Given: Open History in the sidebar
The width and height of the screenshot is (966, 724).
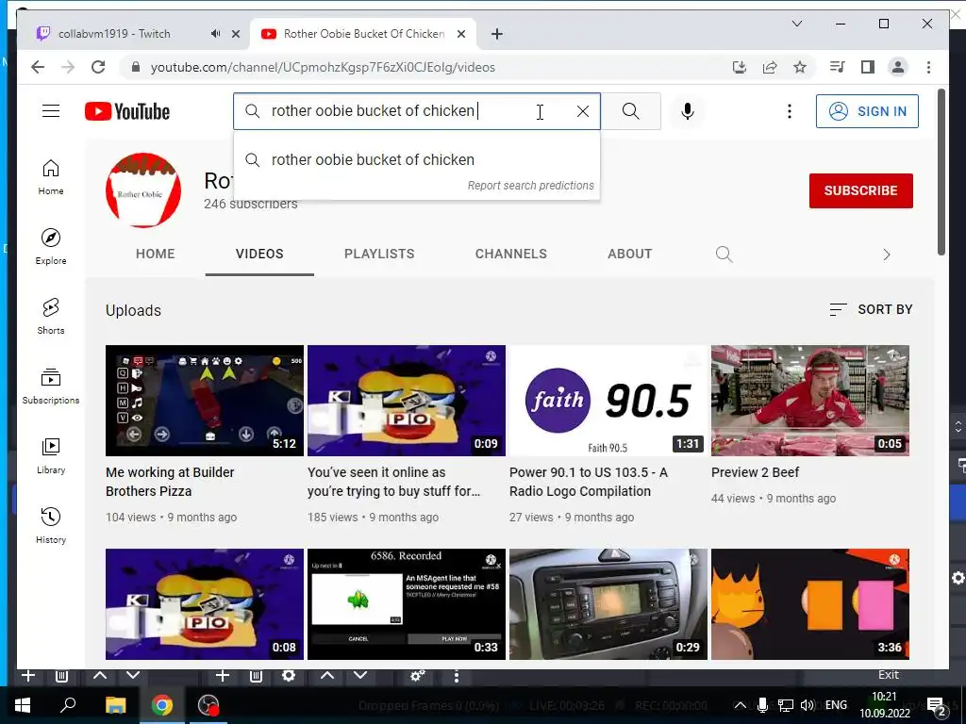Looking at the screenshot, I should click(51, 525).
